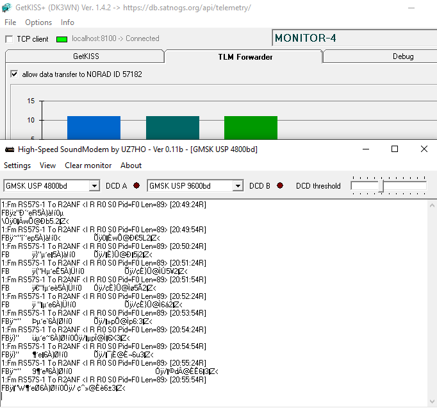Click the frame line timestamped 20:51:54R
This screenshot has height=408, width=437.
pos(104,280)
